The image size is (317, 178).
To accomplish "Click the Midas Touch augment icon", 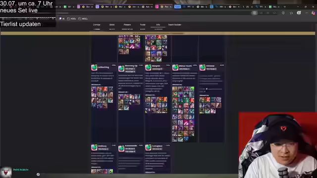I will coord(175,68).
